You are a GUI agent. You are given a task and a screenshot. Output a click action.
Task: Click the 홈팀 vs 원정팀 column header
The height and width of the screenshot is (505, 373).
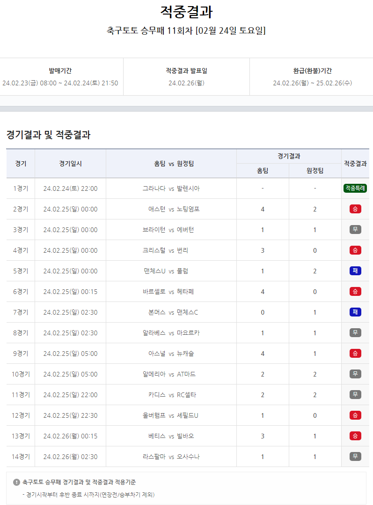(x=171, y=164)
